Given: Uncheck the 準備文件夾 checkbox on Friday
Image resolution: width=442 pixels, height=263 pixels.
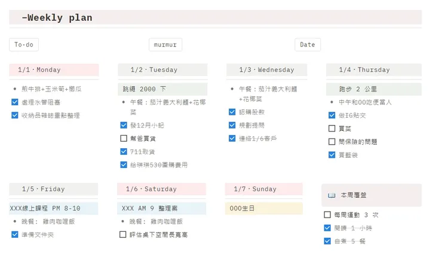Looking at the screenshot, I should pos(15,234).
